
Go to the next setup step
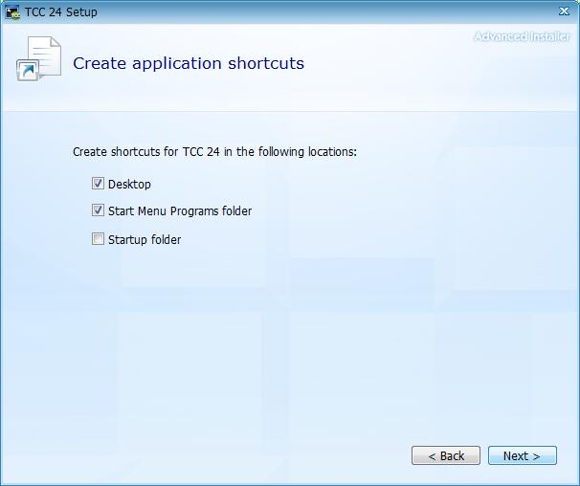point(522,455)
